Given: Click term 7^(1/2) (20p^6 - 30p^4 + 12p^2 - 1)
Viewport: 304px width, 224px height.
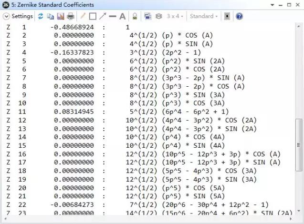Looking at the screenshot, I should [x=199, y=205].
